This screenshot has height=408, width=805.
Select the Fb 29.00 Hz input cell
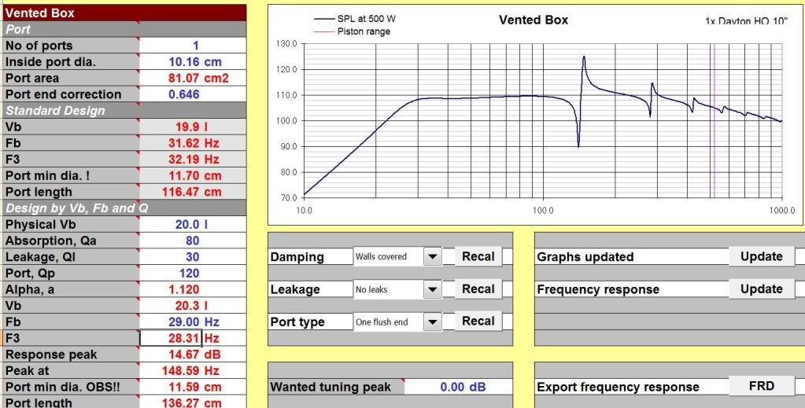pos(193,322)
